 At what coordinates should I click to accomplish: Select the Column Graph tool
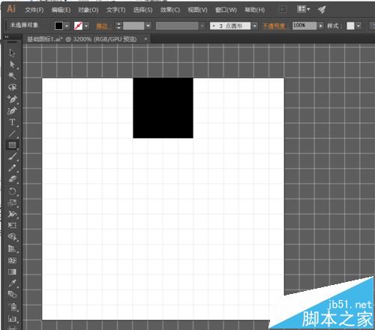coord(12,319)
